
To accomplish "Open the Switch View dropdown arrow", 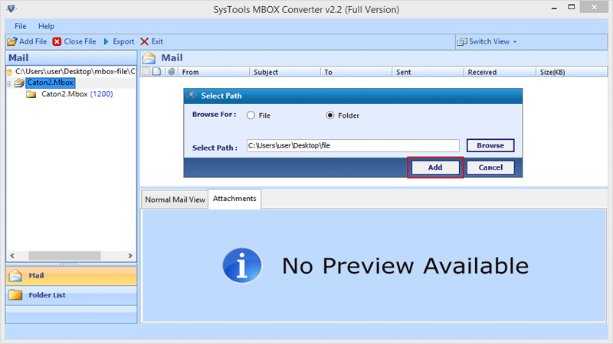I will (x=515, y=42).
